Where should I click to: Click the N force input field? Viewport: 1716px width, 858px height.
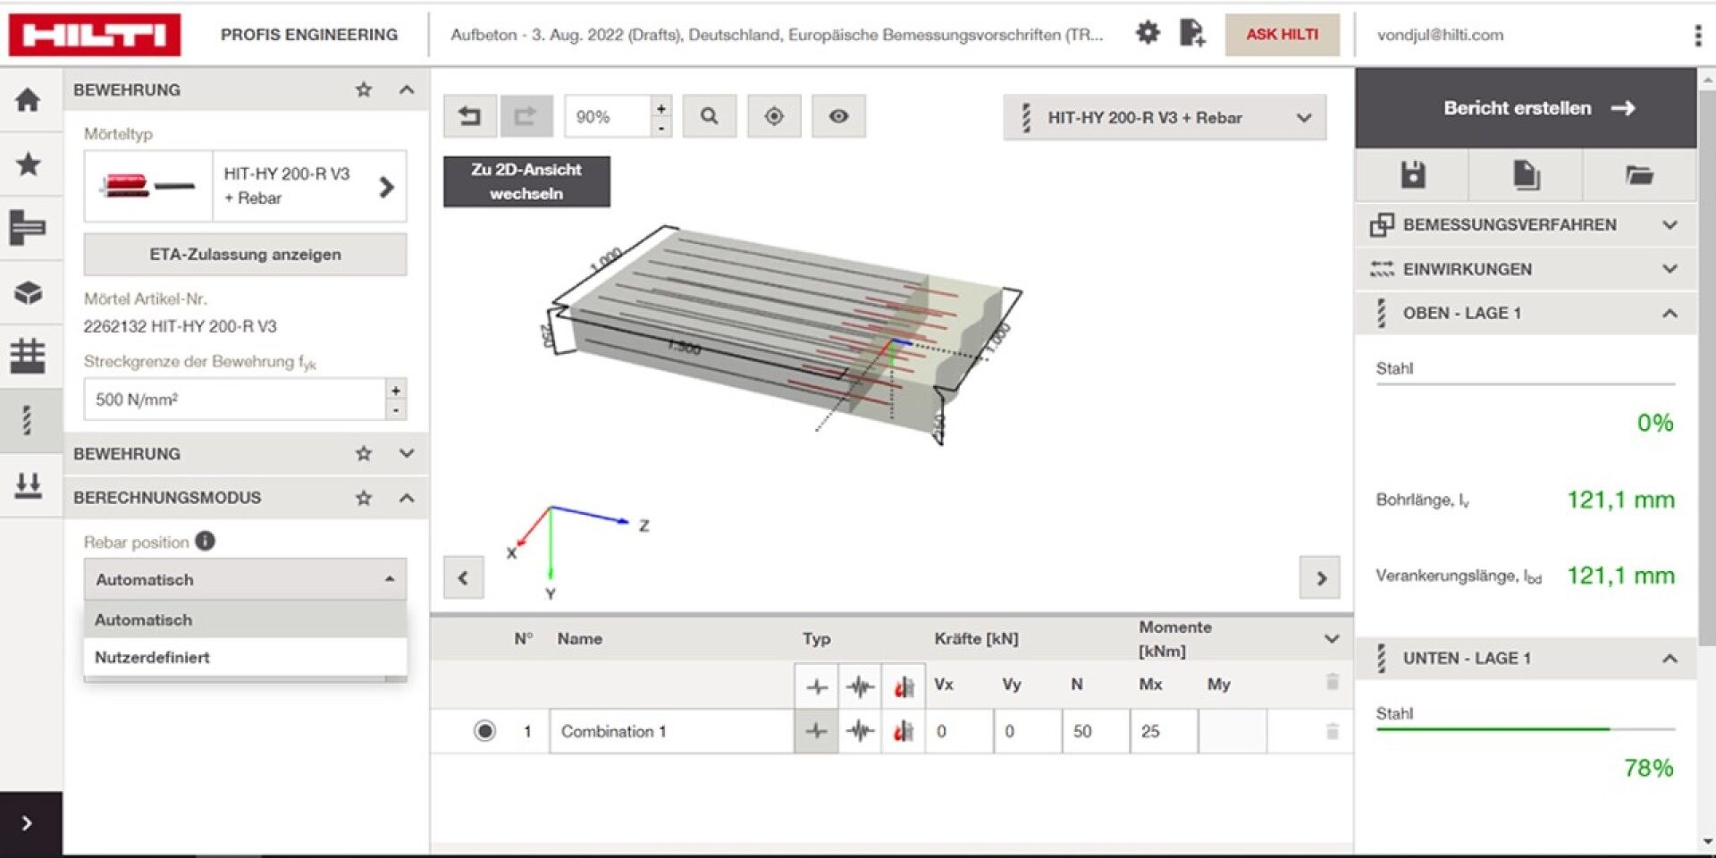(x=1095, y=731)
